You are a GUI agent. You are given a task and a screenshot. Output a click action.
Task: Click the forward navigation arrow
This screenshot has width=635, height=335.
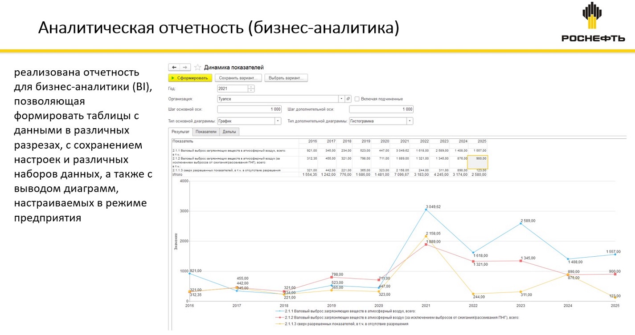185,67
